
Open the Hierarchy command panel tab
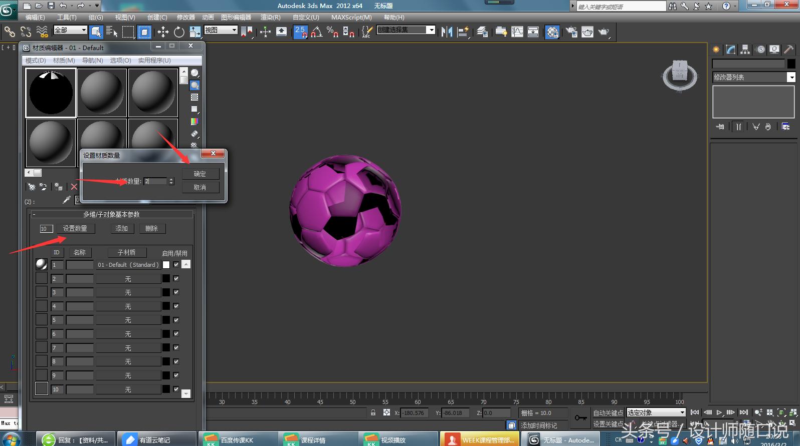tap(745, 49)
